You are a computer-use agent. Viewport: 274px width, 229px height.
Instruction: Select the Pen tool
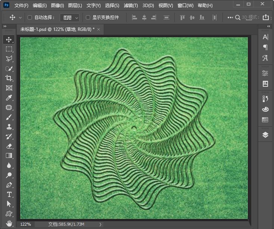point(9,185)
